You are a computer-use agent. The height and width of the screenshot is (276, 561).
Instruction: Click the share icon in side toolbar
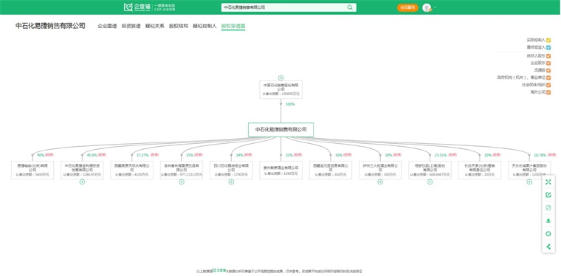click(548, 246)
